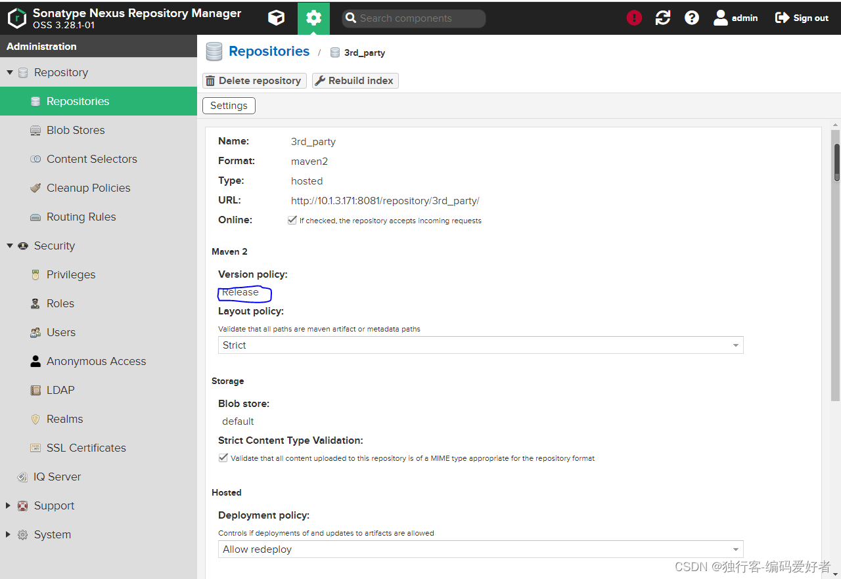Screen dimensions: 841x579
Task: Open help via the question mark icon
Action: pos(691,18)
